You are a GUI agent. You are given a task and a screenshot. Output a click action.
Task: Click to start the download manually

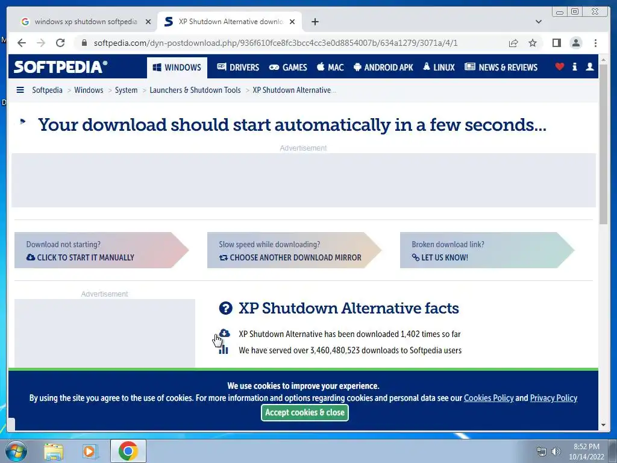(x=101, y=250)
